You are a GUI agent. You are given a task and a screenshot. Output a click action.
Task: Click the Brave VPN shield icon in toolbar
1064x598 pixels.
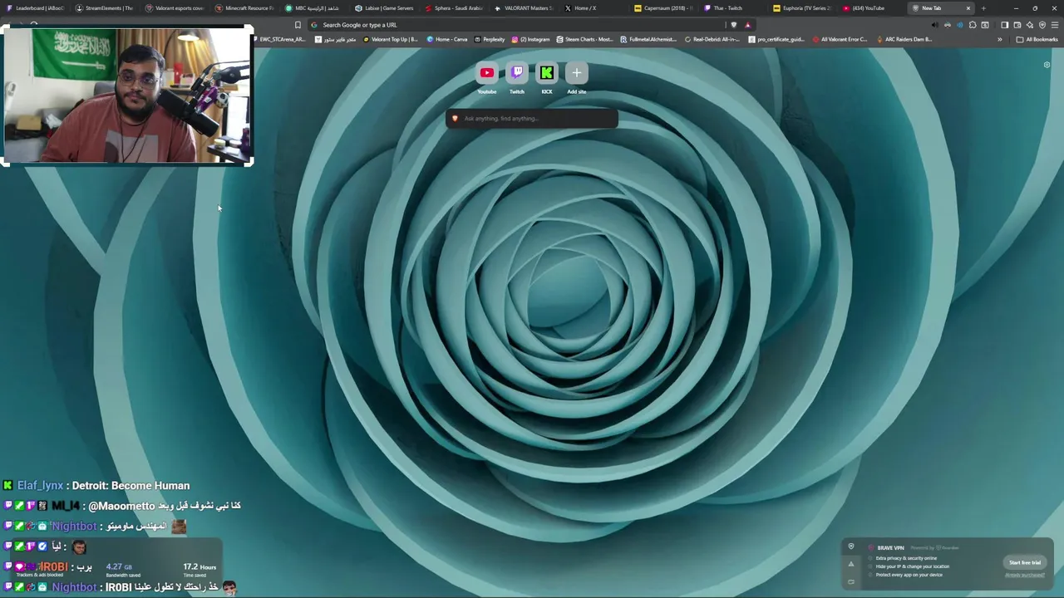coord(1042,25)
